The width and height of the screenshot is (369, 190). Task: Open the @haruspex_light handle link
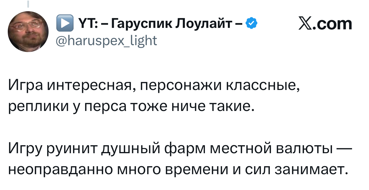107,41
